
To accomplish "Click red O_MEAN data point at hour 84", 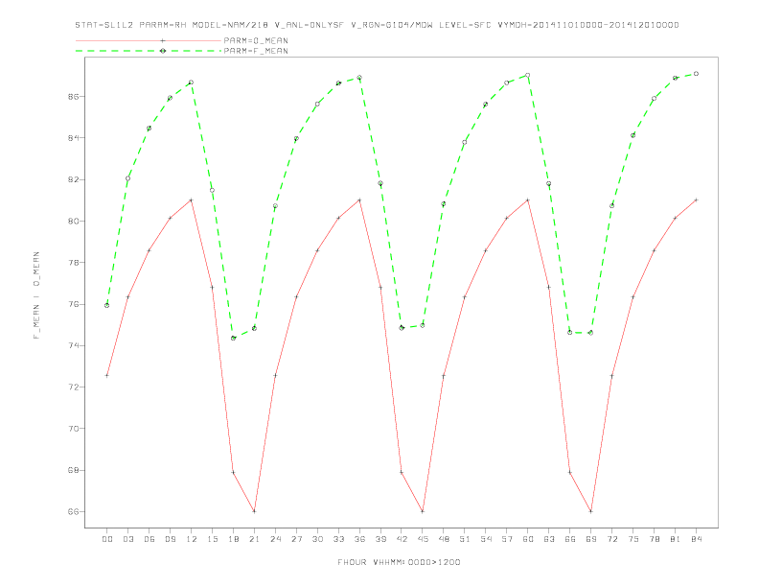I will click(x=696, y=200).
